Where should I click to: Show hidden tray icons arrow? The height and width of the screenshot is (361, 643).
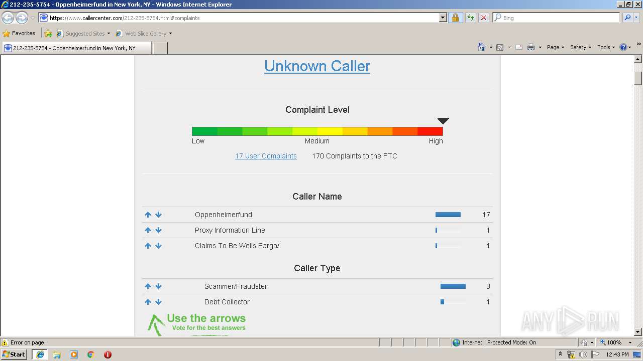(x=561, y=354)
